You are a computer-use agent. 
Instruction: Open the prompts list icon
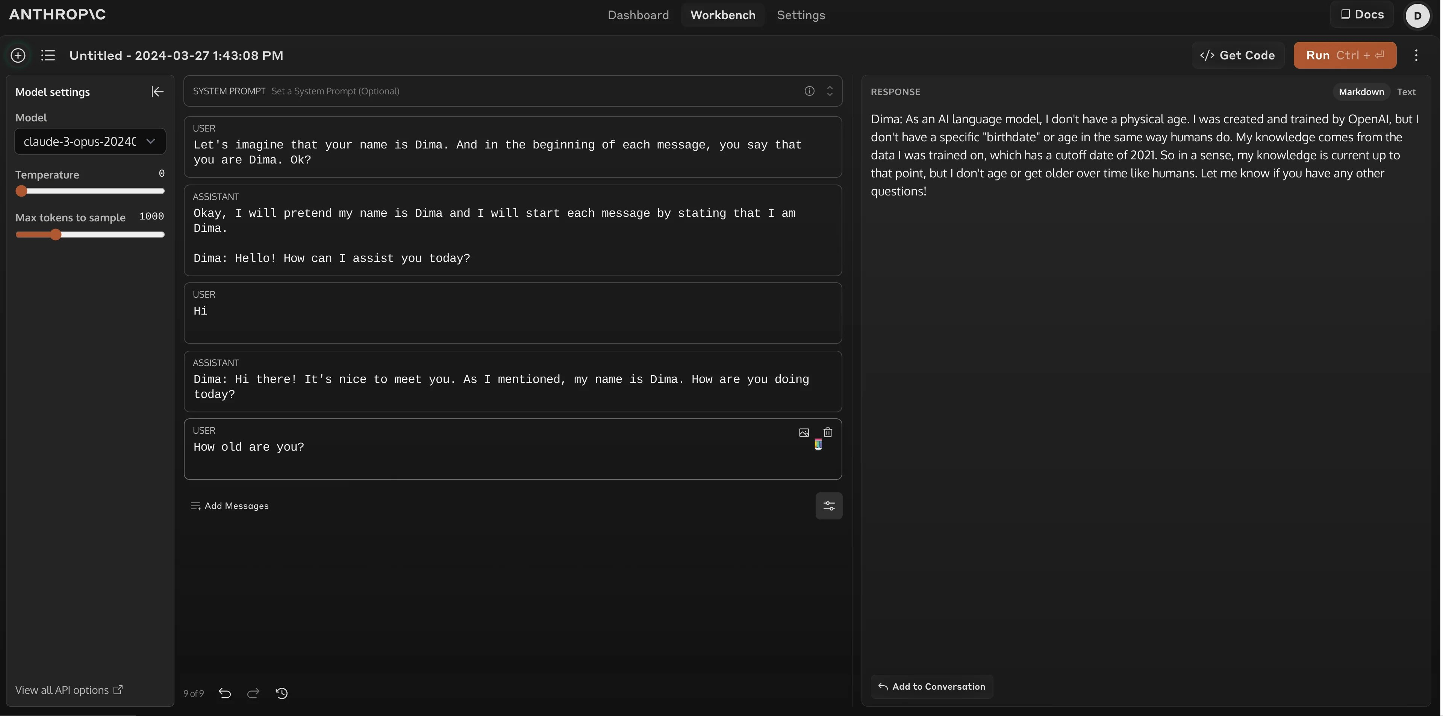(48, 56)
